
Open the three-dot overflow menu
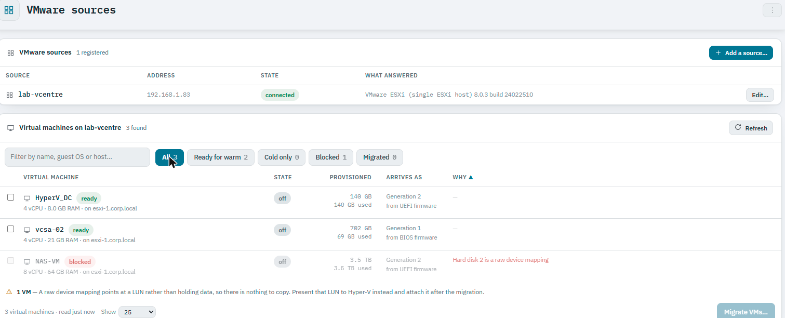pyautogui.click(x=771, y=10)
